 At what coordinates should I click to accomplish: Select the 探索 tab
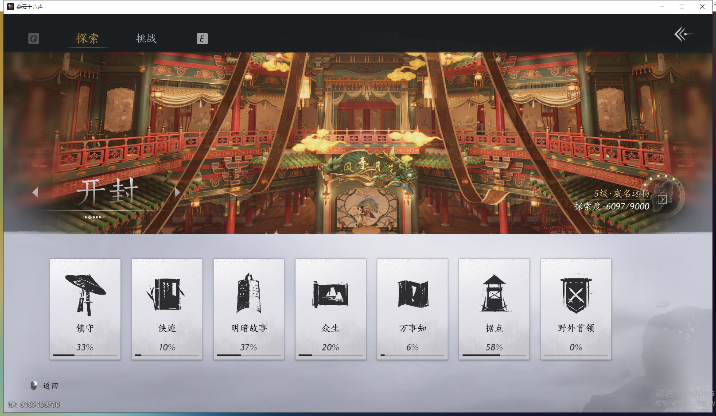pyautogui.click(x=88, y=39)
